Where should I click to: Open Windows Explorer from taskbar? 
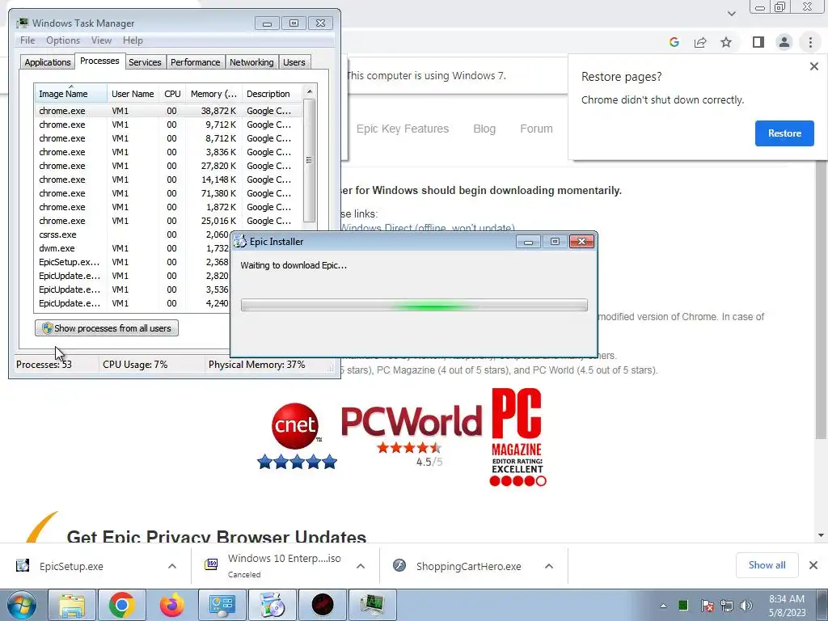72,605
